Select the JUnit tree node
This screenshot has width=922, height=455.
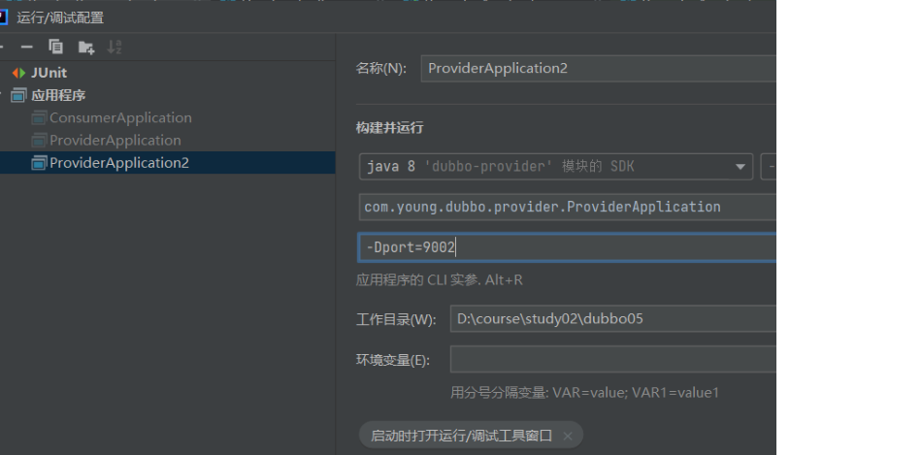[49, 73]
